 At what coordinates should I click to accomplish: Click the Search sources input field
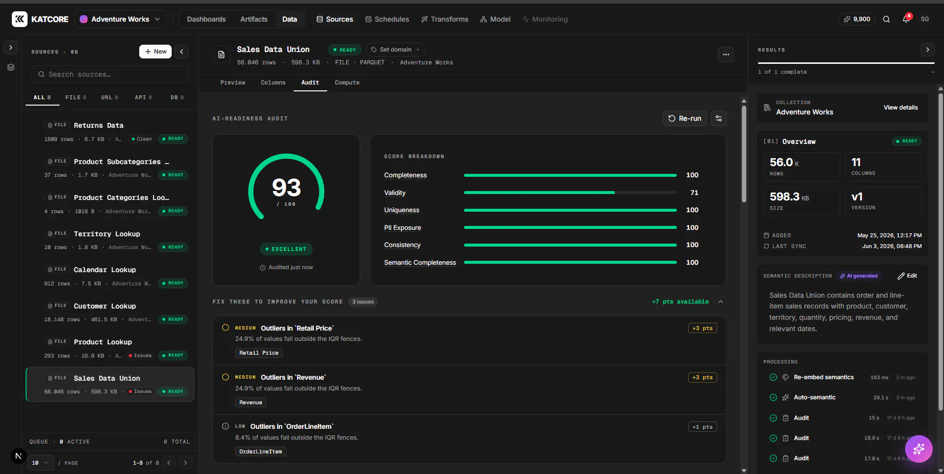pyautogui.click(x=110, y=74)
